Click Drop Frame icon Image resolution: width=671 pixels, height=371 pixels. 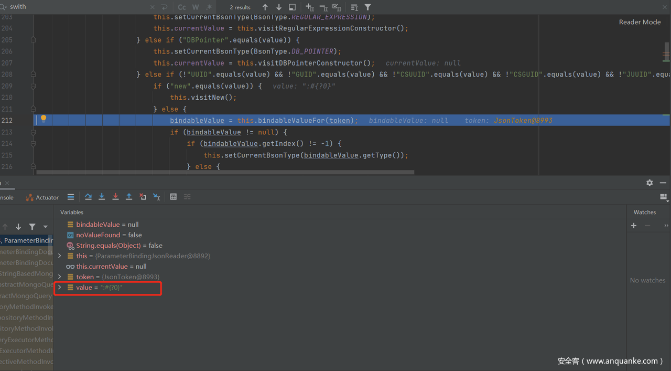(143, 197)
